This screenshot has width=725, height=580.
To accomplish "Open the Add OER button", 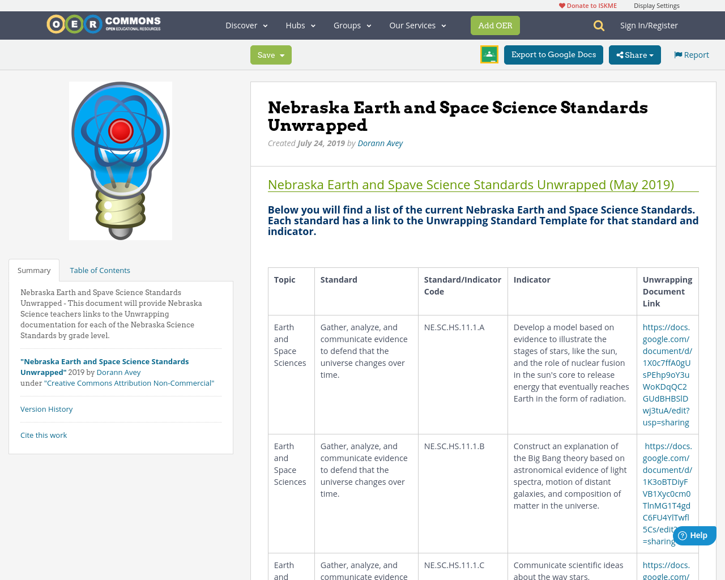I will (495, 25).
